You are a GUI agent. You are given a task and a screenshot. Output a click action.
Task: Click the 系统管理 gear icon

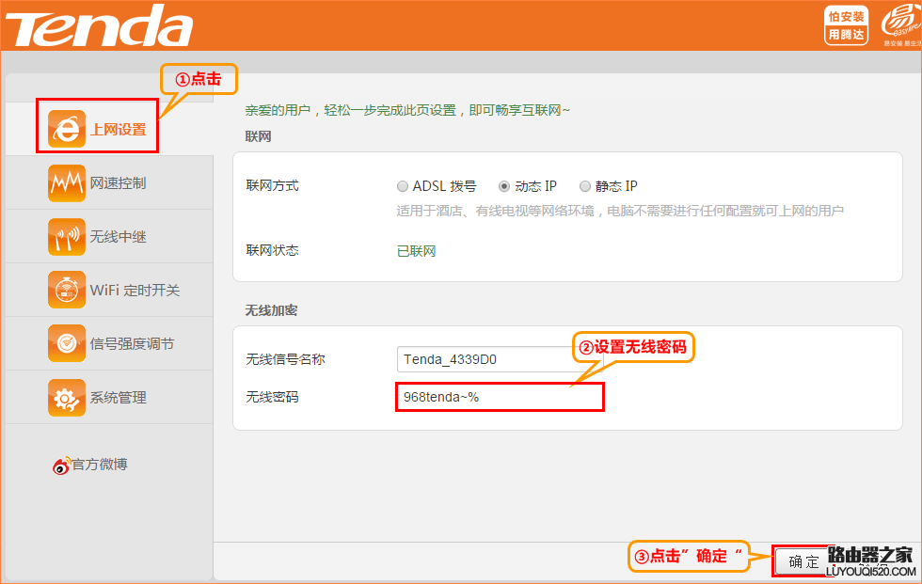pos(67,397)
